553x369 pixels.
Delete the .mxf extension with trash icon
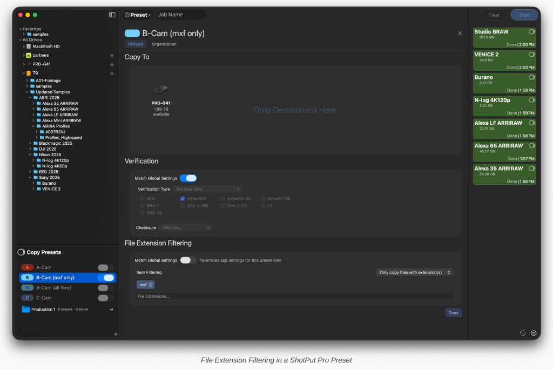coord(151,285)
